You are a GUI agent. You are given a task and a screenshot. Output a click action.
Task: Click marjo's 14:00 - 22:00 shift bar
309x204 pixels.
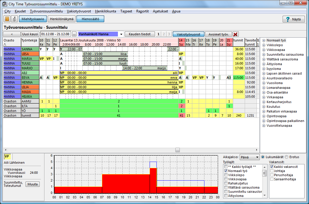[145, 68]
